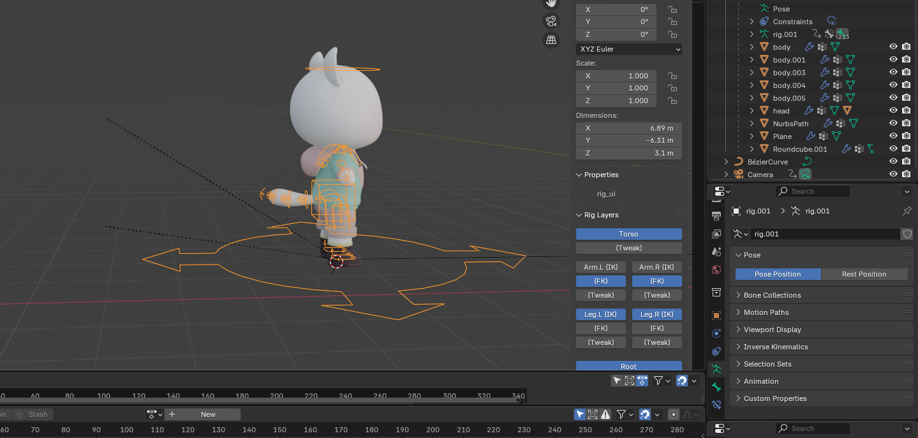The width and height of the screenshot is (918, 438).
Task: Toggle proportional editing in action editor
Action: pos(674,414)
